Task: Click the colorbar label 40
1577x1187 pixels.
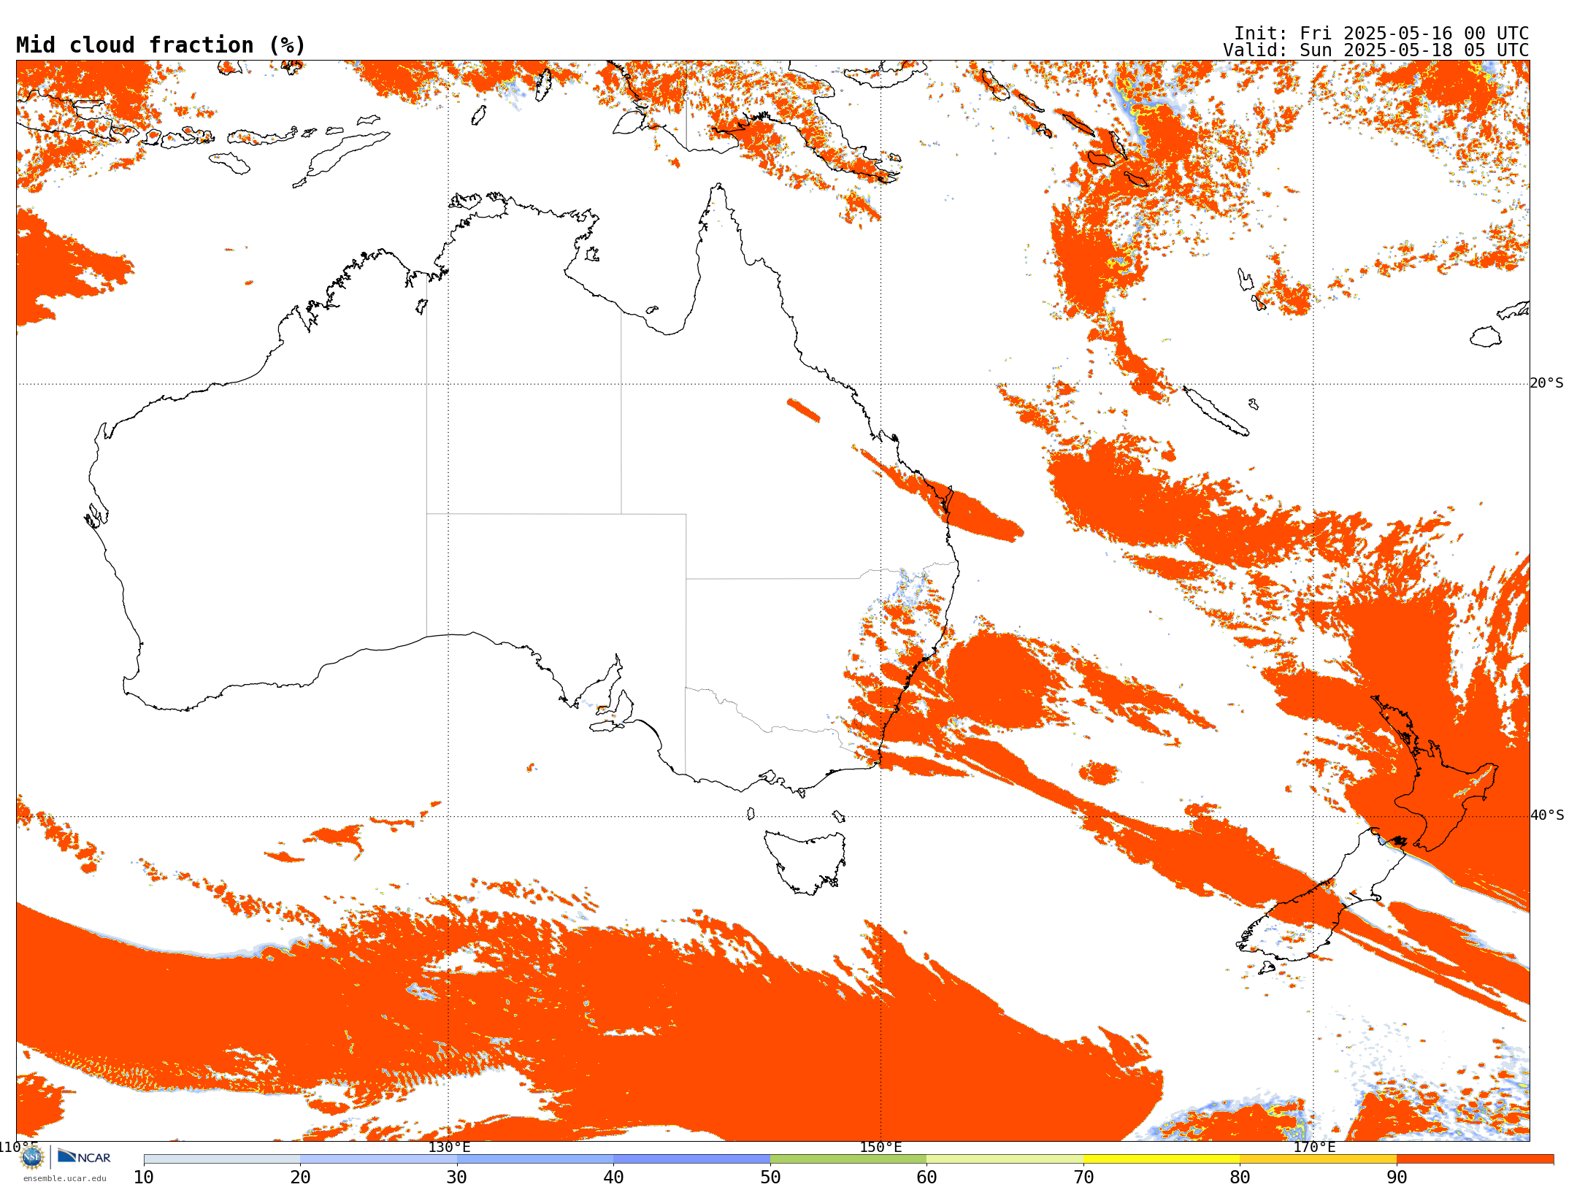Action: coord(613,1177)
